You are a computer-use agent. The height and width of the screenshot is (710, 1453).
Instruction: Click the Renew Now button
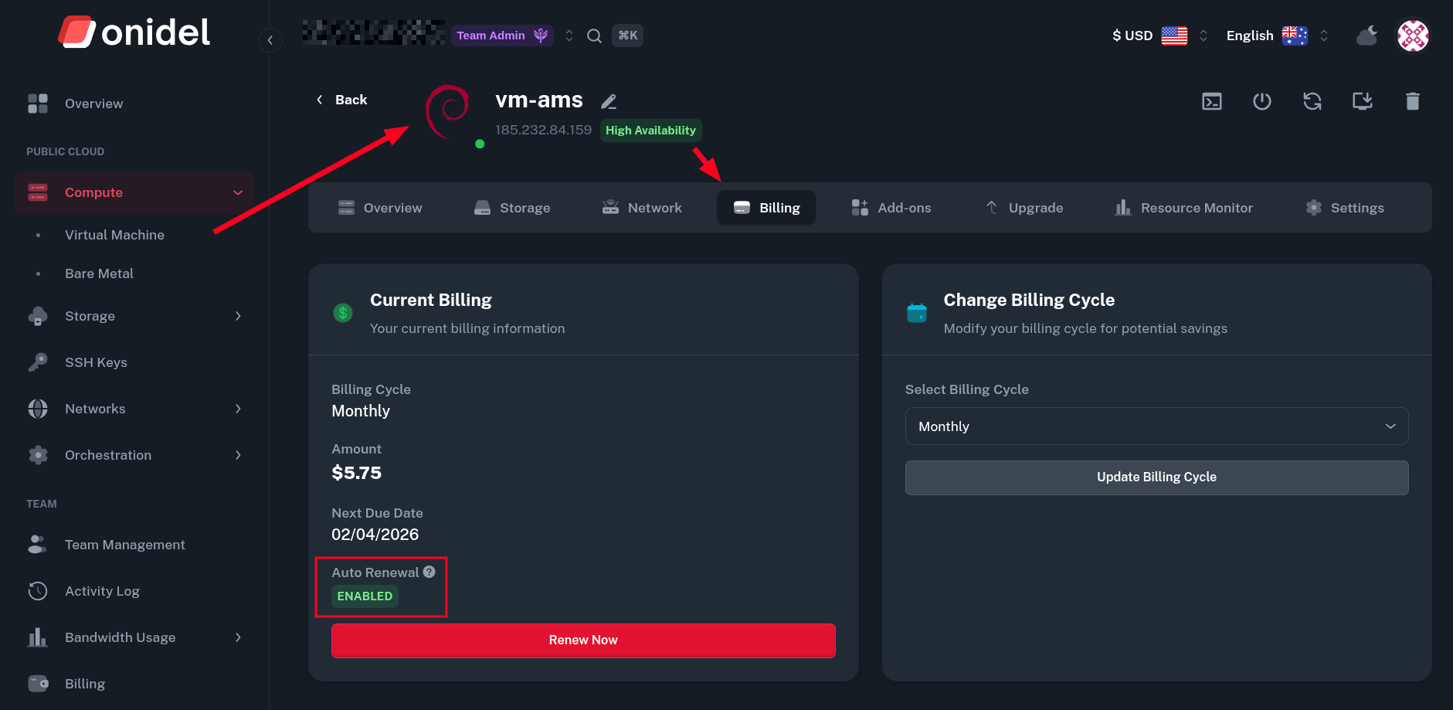click(582, 640)
